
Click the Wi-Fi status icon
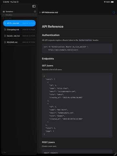(x=105, y=2)
